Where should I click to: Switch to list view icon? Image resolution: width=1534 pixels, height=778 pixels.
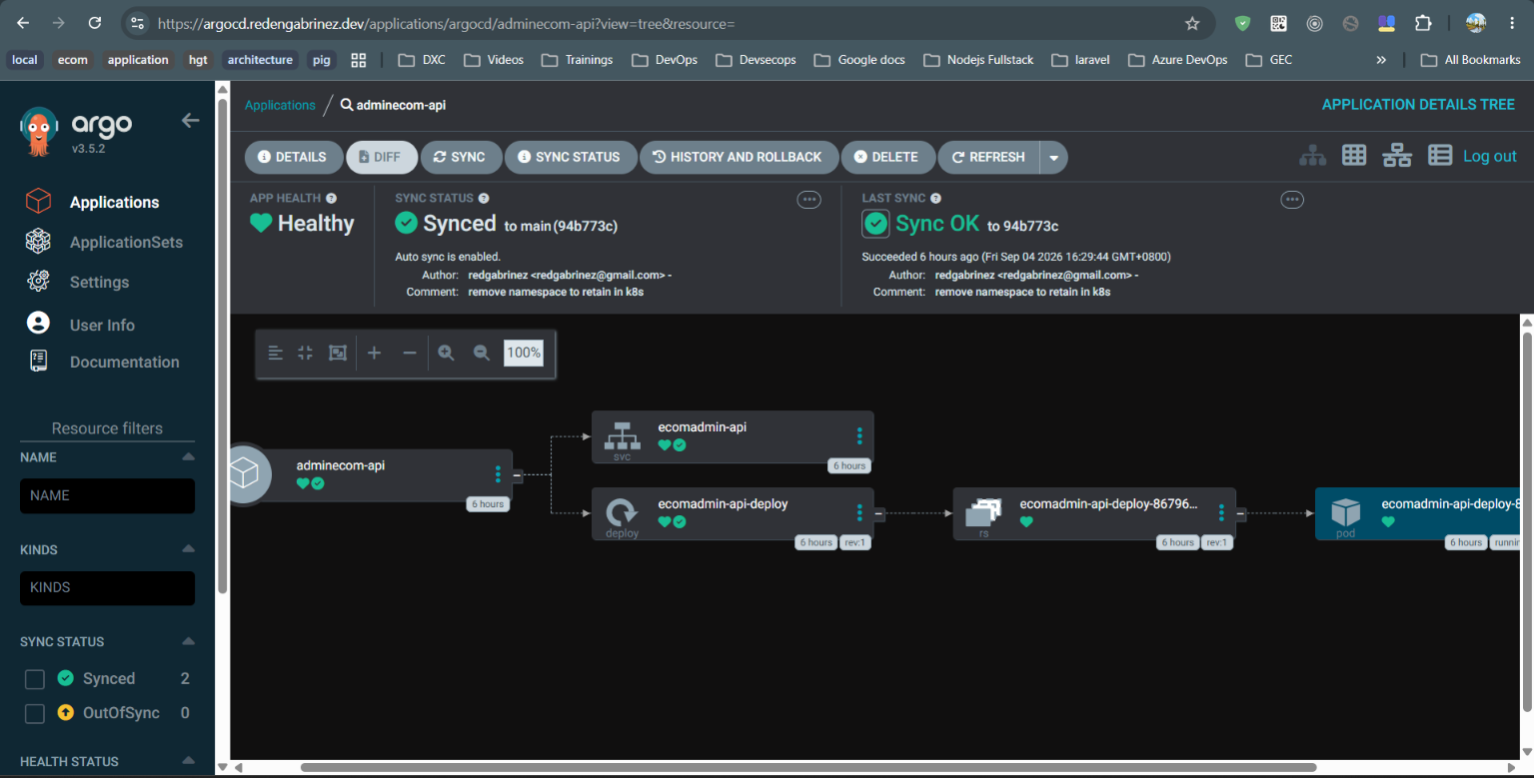tap(1440, 155)
